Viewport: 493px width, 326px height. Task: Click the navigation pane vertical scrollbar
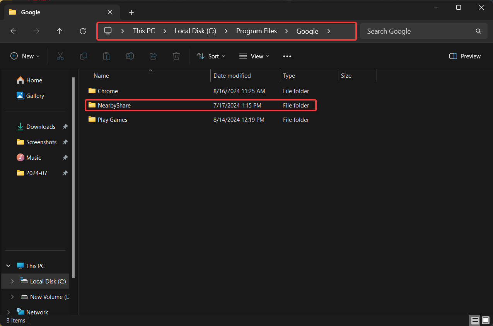point(73,177)
